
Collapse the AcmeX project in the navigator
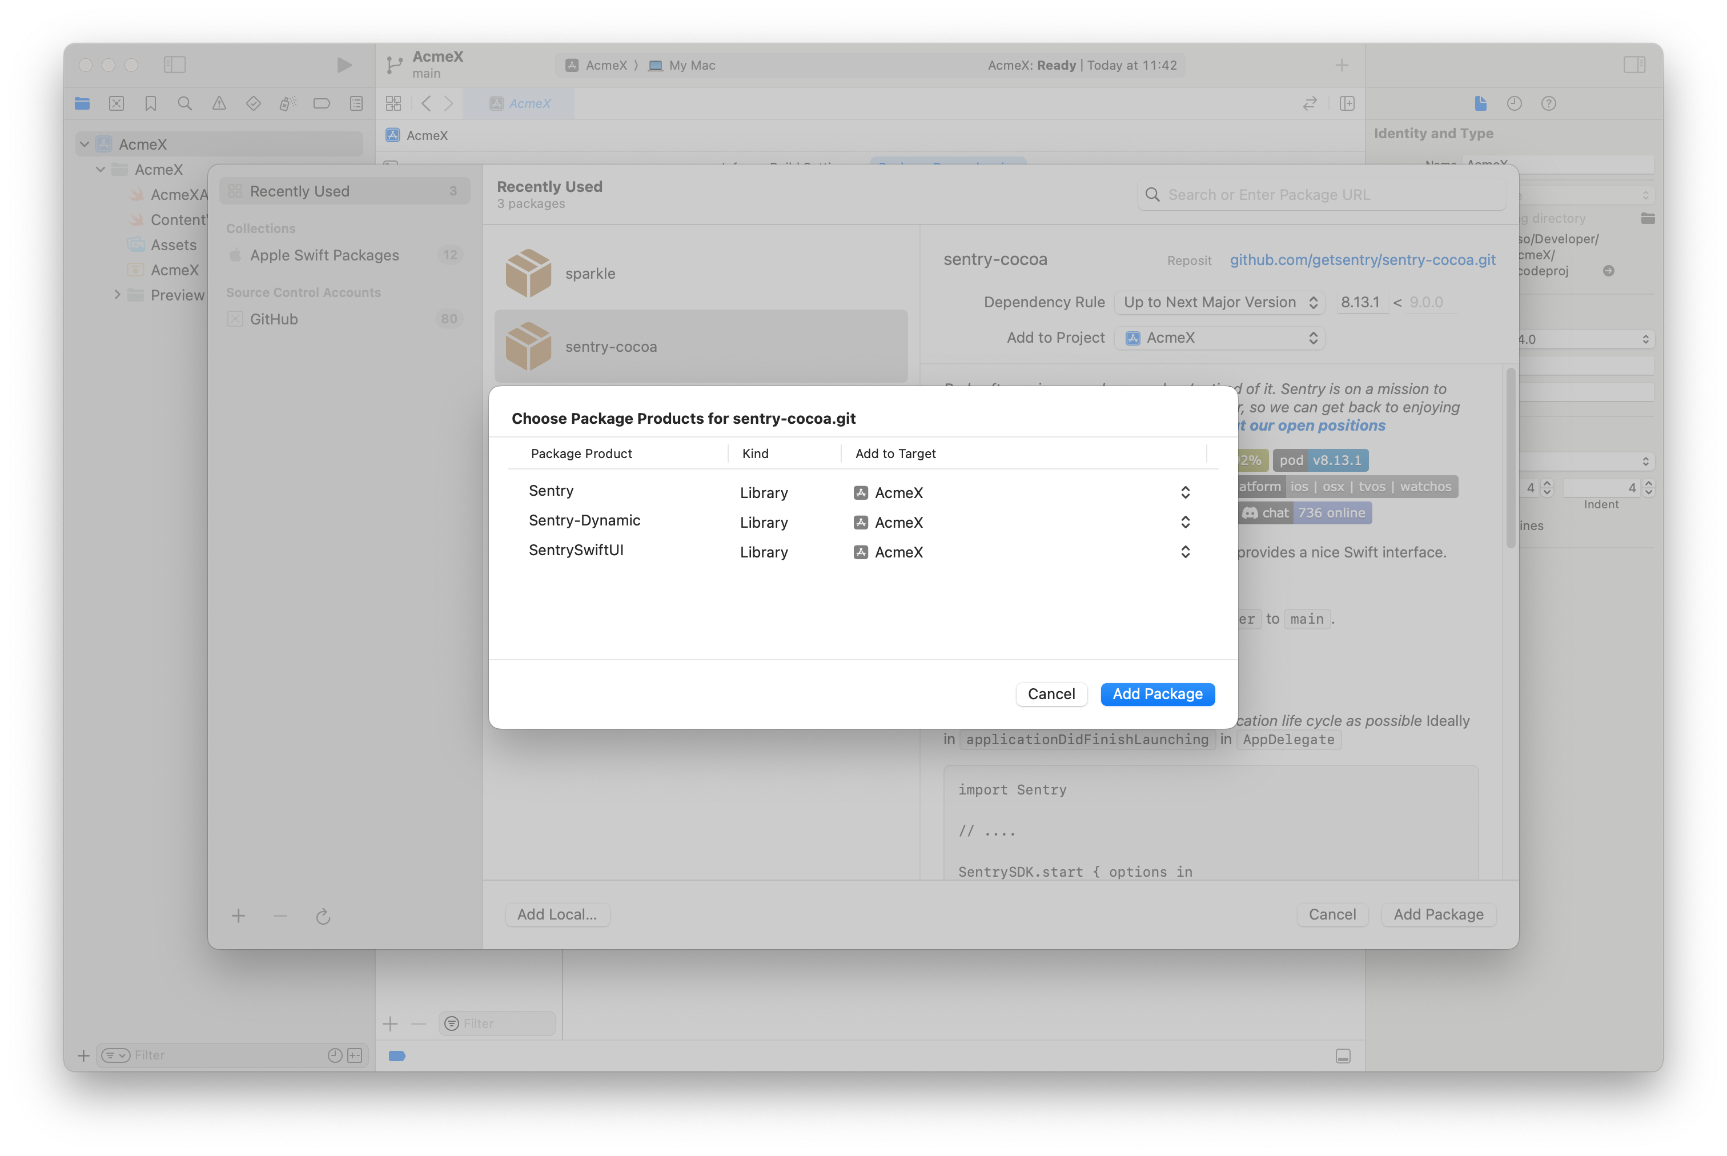point(84,144)
